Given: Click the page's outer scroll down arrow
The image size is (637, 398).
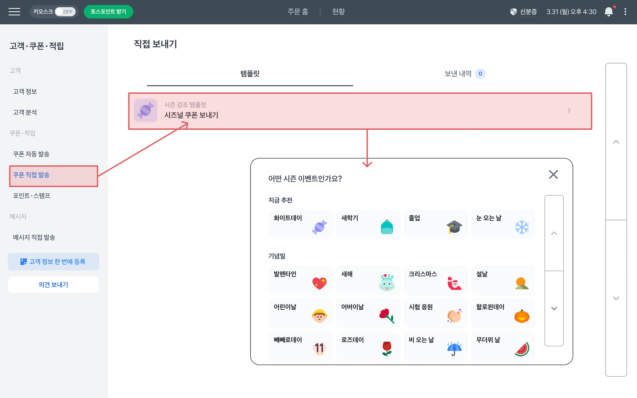Looking at the screenshot, I should (616, 298).
